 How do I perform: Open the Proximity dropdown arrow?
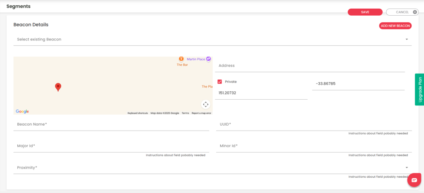coord(407,168)
